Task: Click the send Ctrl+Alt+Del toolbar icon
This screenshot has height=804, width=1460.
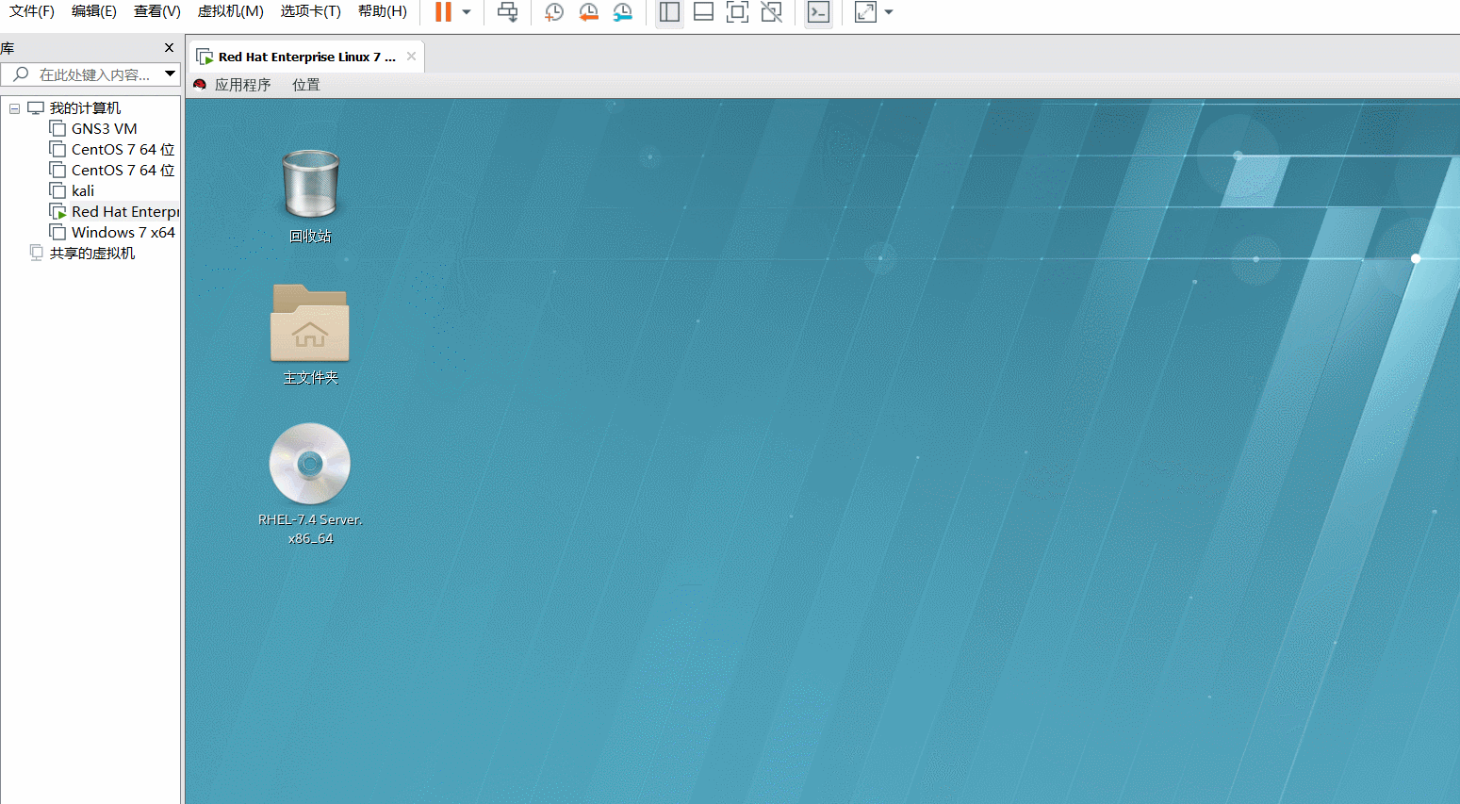Action: pos(508,12)
